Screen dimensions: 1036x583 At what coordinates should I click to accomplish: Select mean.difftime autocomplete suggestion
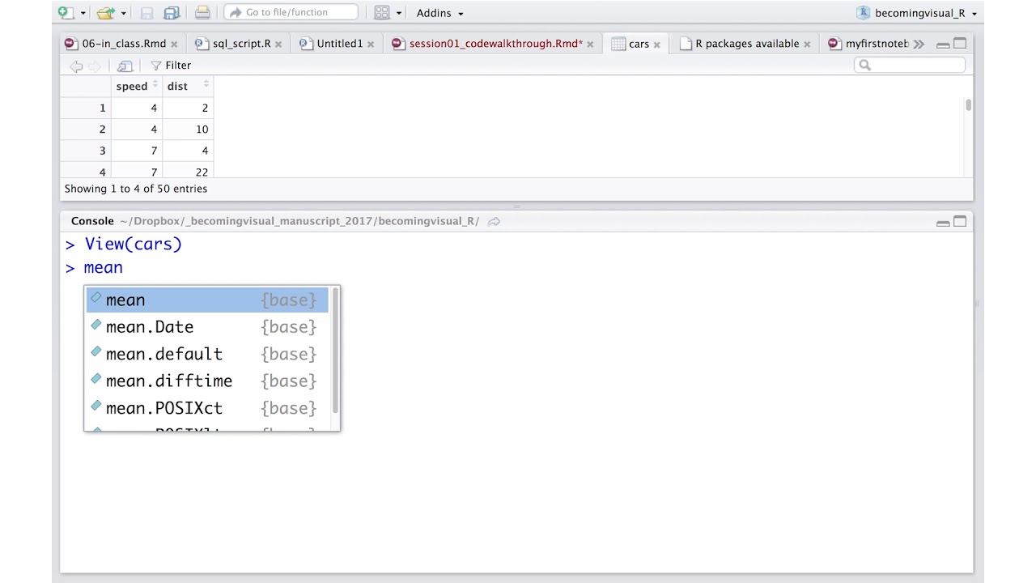click(207, 381)
